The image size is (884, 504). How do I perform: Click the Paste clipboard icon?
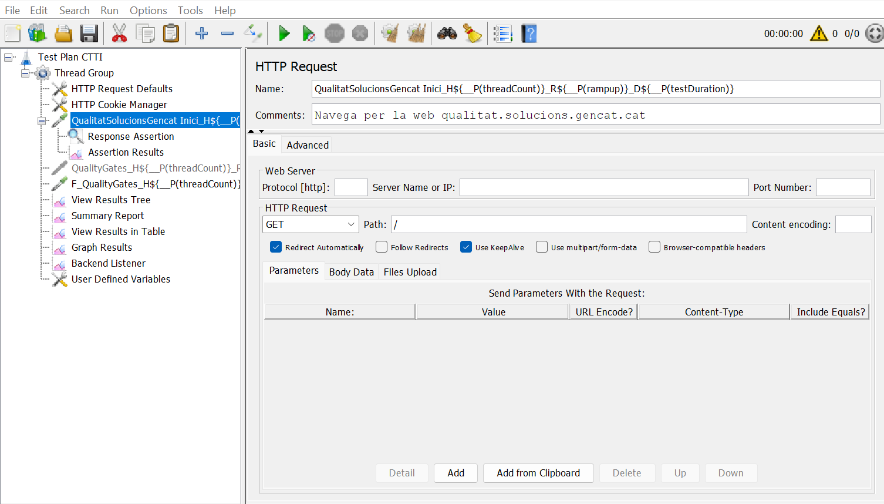[x=171, y=33]
